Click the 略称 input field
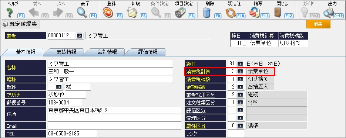 tap(110, 79)
